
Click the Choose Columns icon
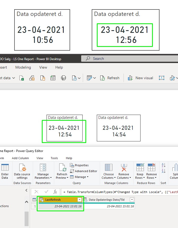click(x=109, y=167)
